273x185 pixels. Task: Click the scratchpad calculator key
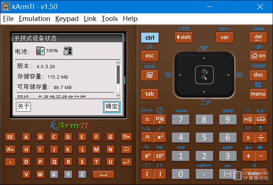(x=150, y=75)
